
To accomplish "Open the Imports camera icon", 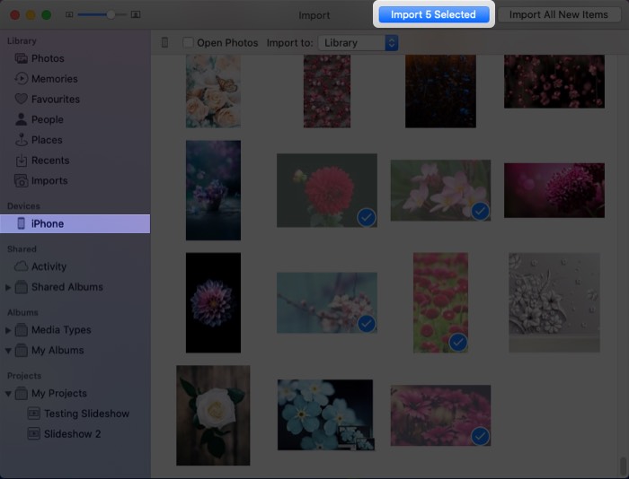I will tap(22, 180).
